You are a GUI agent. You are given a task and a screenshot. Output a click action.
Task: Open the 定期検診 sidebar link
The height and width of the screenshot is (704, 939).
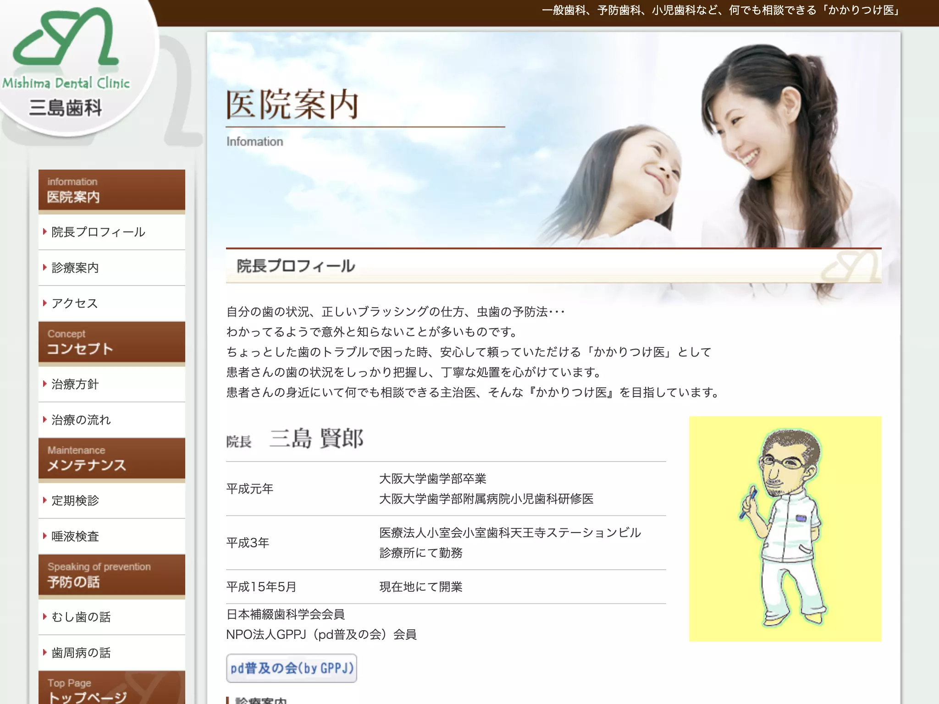tap(112, 500)
